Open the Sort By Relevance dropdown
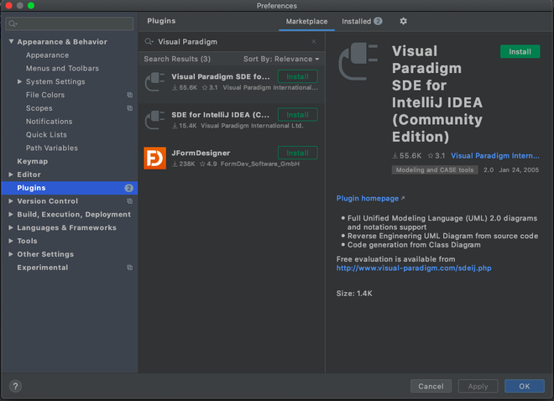 tap(281, 60)
